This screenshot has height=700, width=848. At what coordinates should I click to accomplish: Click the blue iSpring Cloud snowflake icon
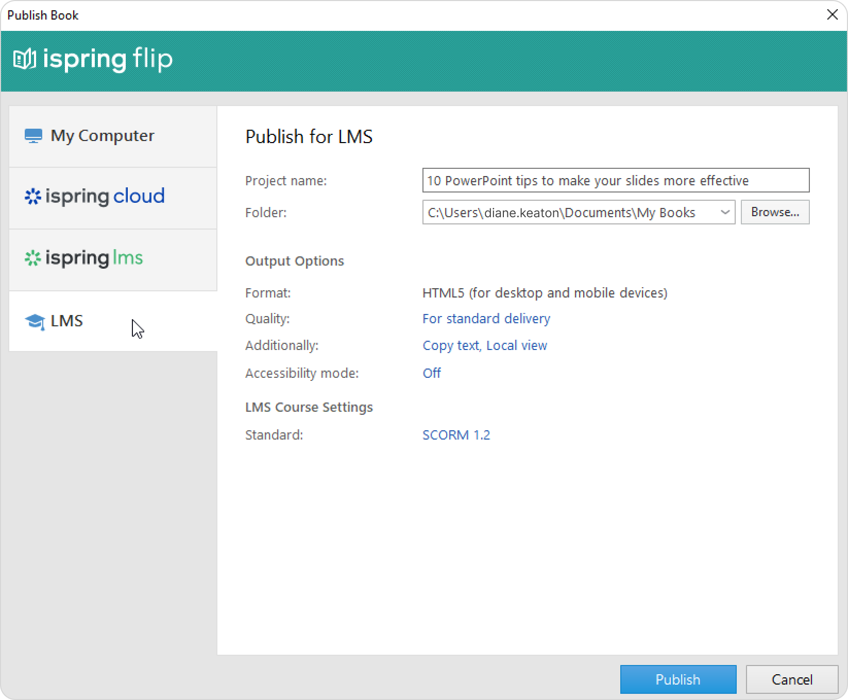point(32,197)
